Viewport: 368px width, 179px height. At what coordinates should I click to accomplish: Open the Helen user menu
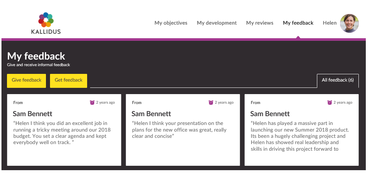pyautogui.click(x=329, y=23)
